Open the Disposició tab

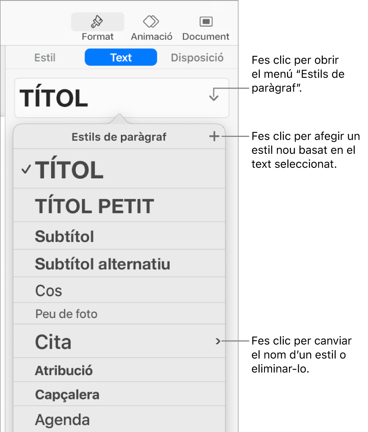(x=197, y=58)
